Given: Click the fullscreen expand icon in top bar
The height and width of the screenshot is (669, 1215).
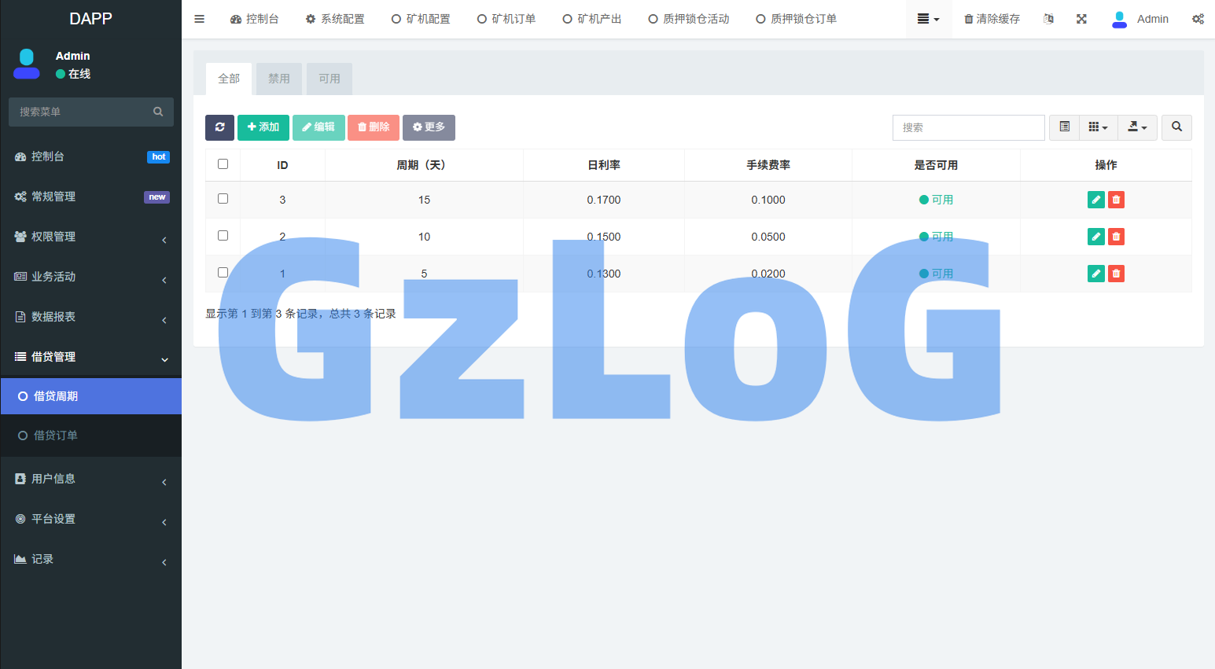Looking at the screenshot, I should [1081, 18].
